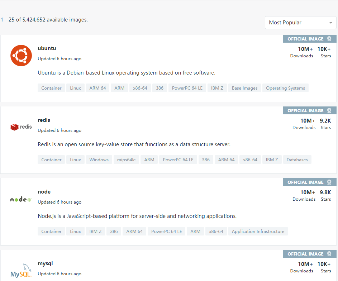This screenshot has width=338, height=281.
Task: Click the Operating Systems tag on ubuntu
Action: (x=285, y=88)
